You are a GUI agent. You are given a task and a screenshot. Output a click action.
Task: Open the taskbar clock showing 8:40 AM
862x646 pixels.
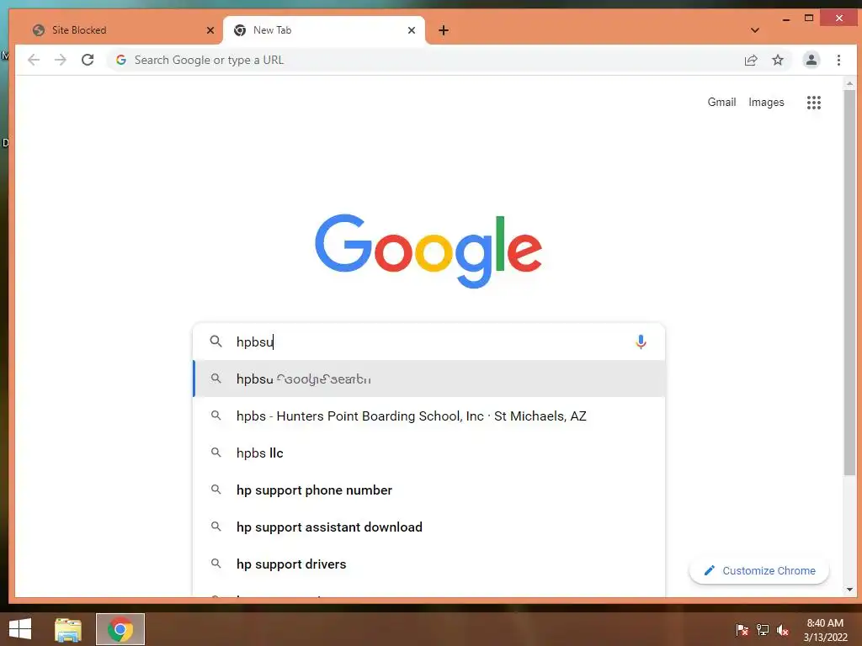tap(825, 630)
